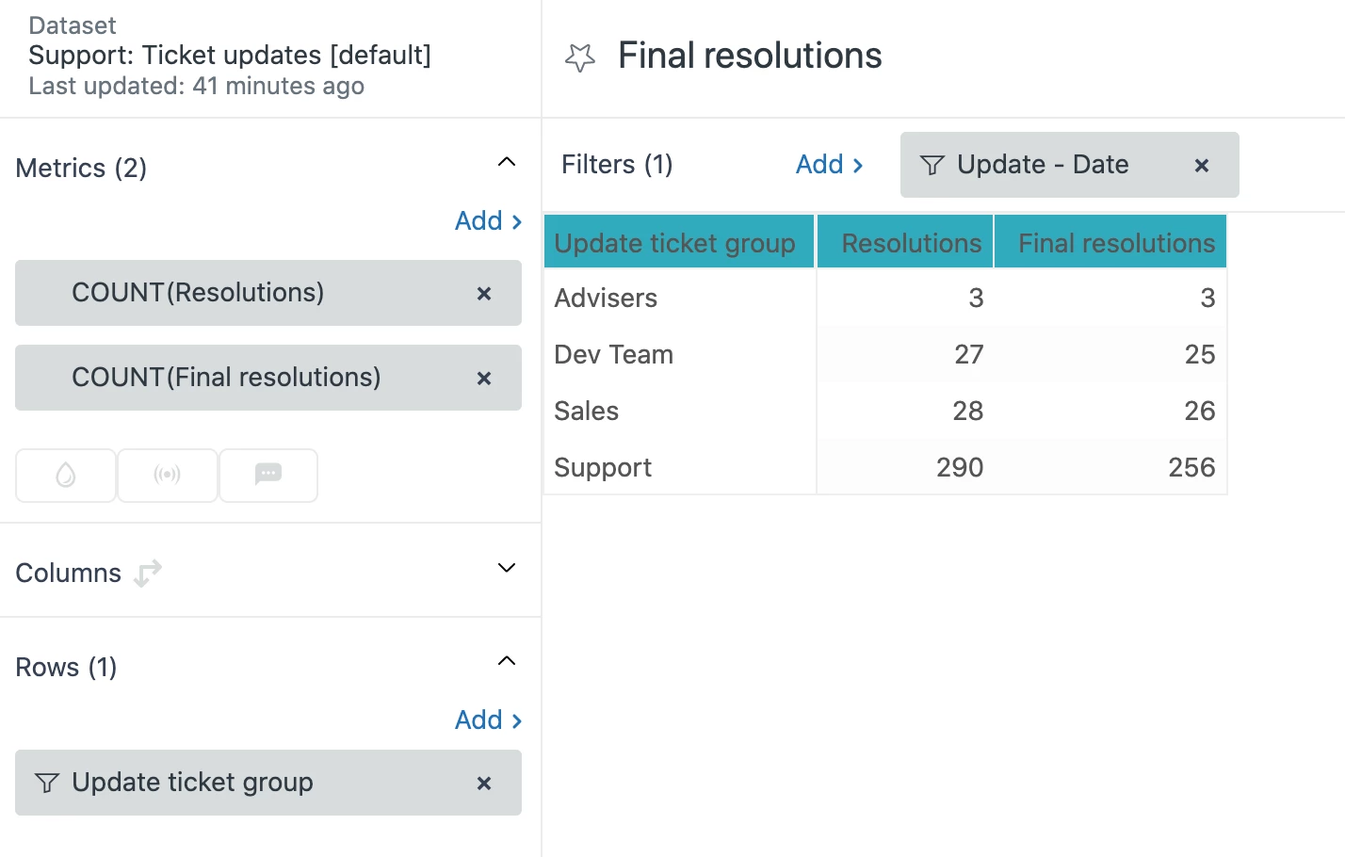Collapse the Rows panel section

507,661
